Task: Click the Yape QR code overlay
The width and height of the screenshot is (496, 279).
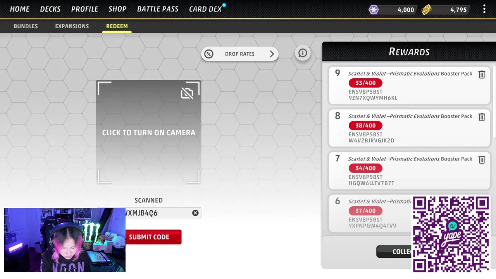Action: point(451,234)
